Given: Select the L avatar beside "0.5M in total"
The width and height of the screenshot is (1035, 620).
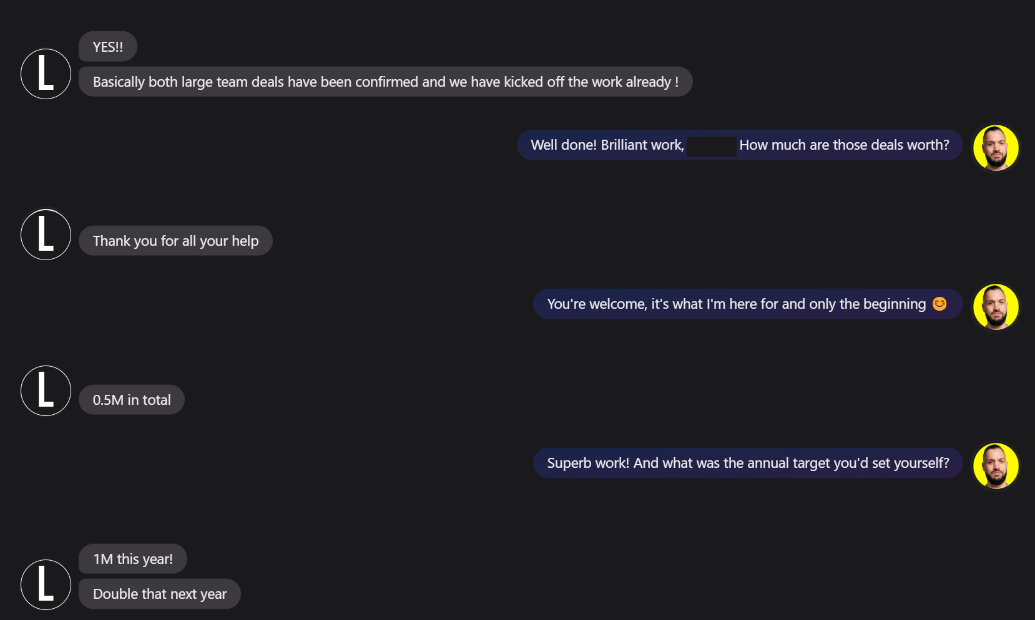Looking at the screenshot, I should [46, 390].
